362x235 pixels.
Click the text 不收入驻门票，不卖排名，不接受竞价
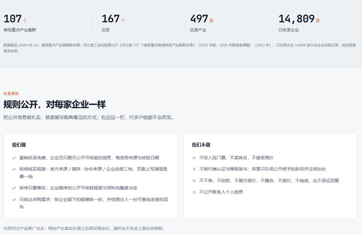click(x=236, y=158)
